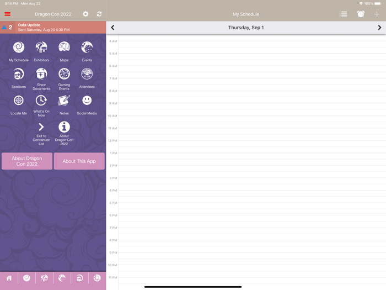This screenshot has width=386, height=290.
Task: Open settings gear icon
Action: point(85,14)
